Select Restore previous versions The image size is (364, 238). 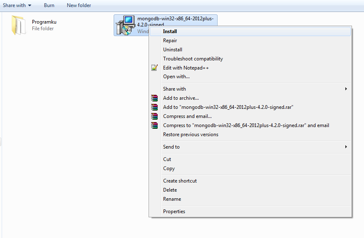tap(191, 135)
